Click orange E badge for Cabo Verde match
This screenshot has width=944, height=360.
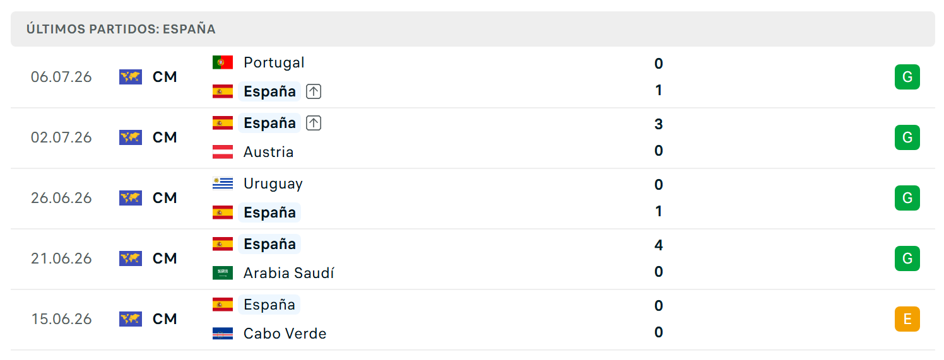(907, 319)
